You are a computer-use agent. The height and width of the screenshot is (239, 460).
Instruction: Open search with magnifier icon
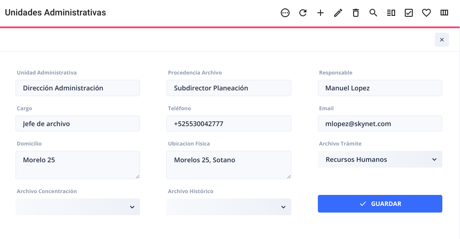pyautogui.click(x=373, y=13)
